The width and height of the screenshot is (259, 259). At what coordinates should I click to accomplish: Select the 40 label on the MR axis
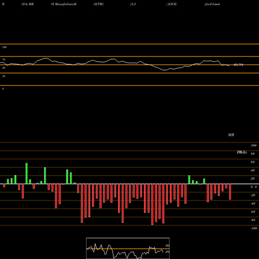click(253, 170)
